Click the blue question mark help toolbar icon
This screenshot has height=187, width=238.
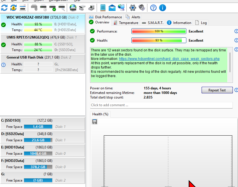click(x=153, y=8)
